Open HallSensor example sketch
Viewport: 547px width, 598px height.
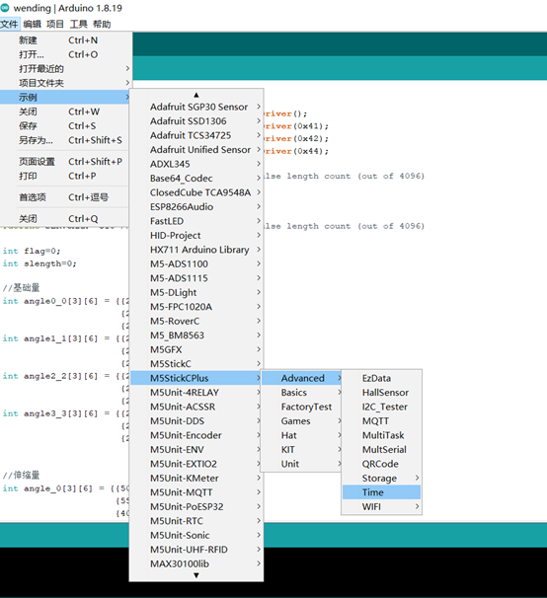pyautogui.click(x=382, y=393)
